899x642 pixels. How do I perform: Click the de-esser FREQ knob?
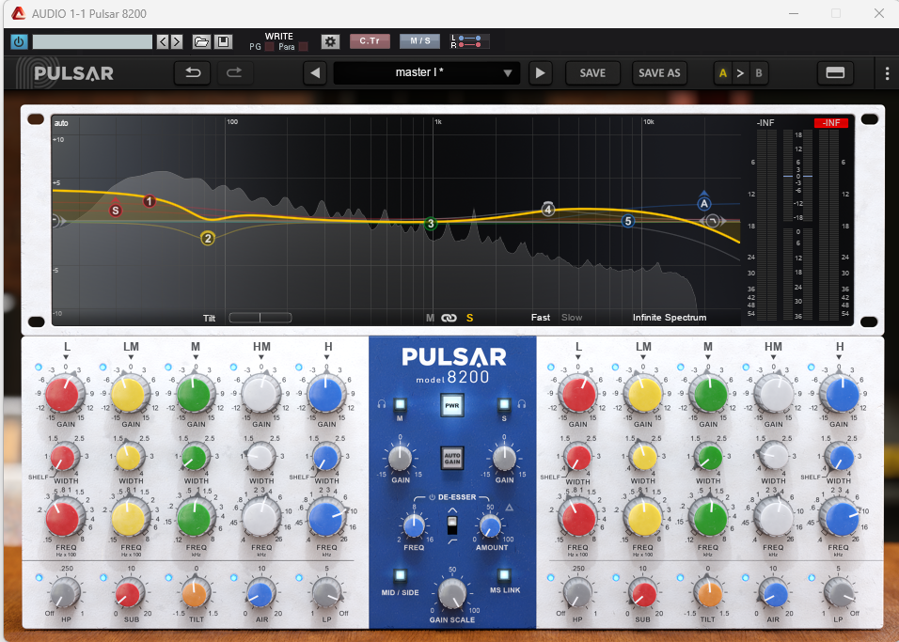(414, 526)
